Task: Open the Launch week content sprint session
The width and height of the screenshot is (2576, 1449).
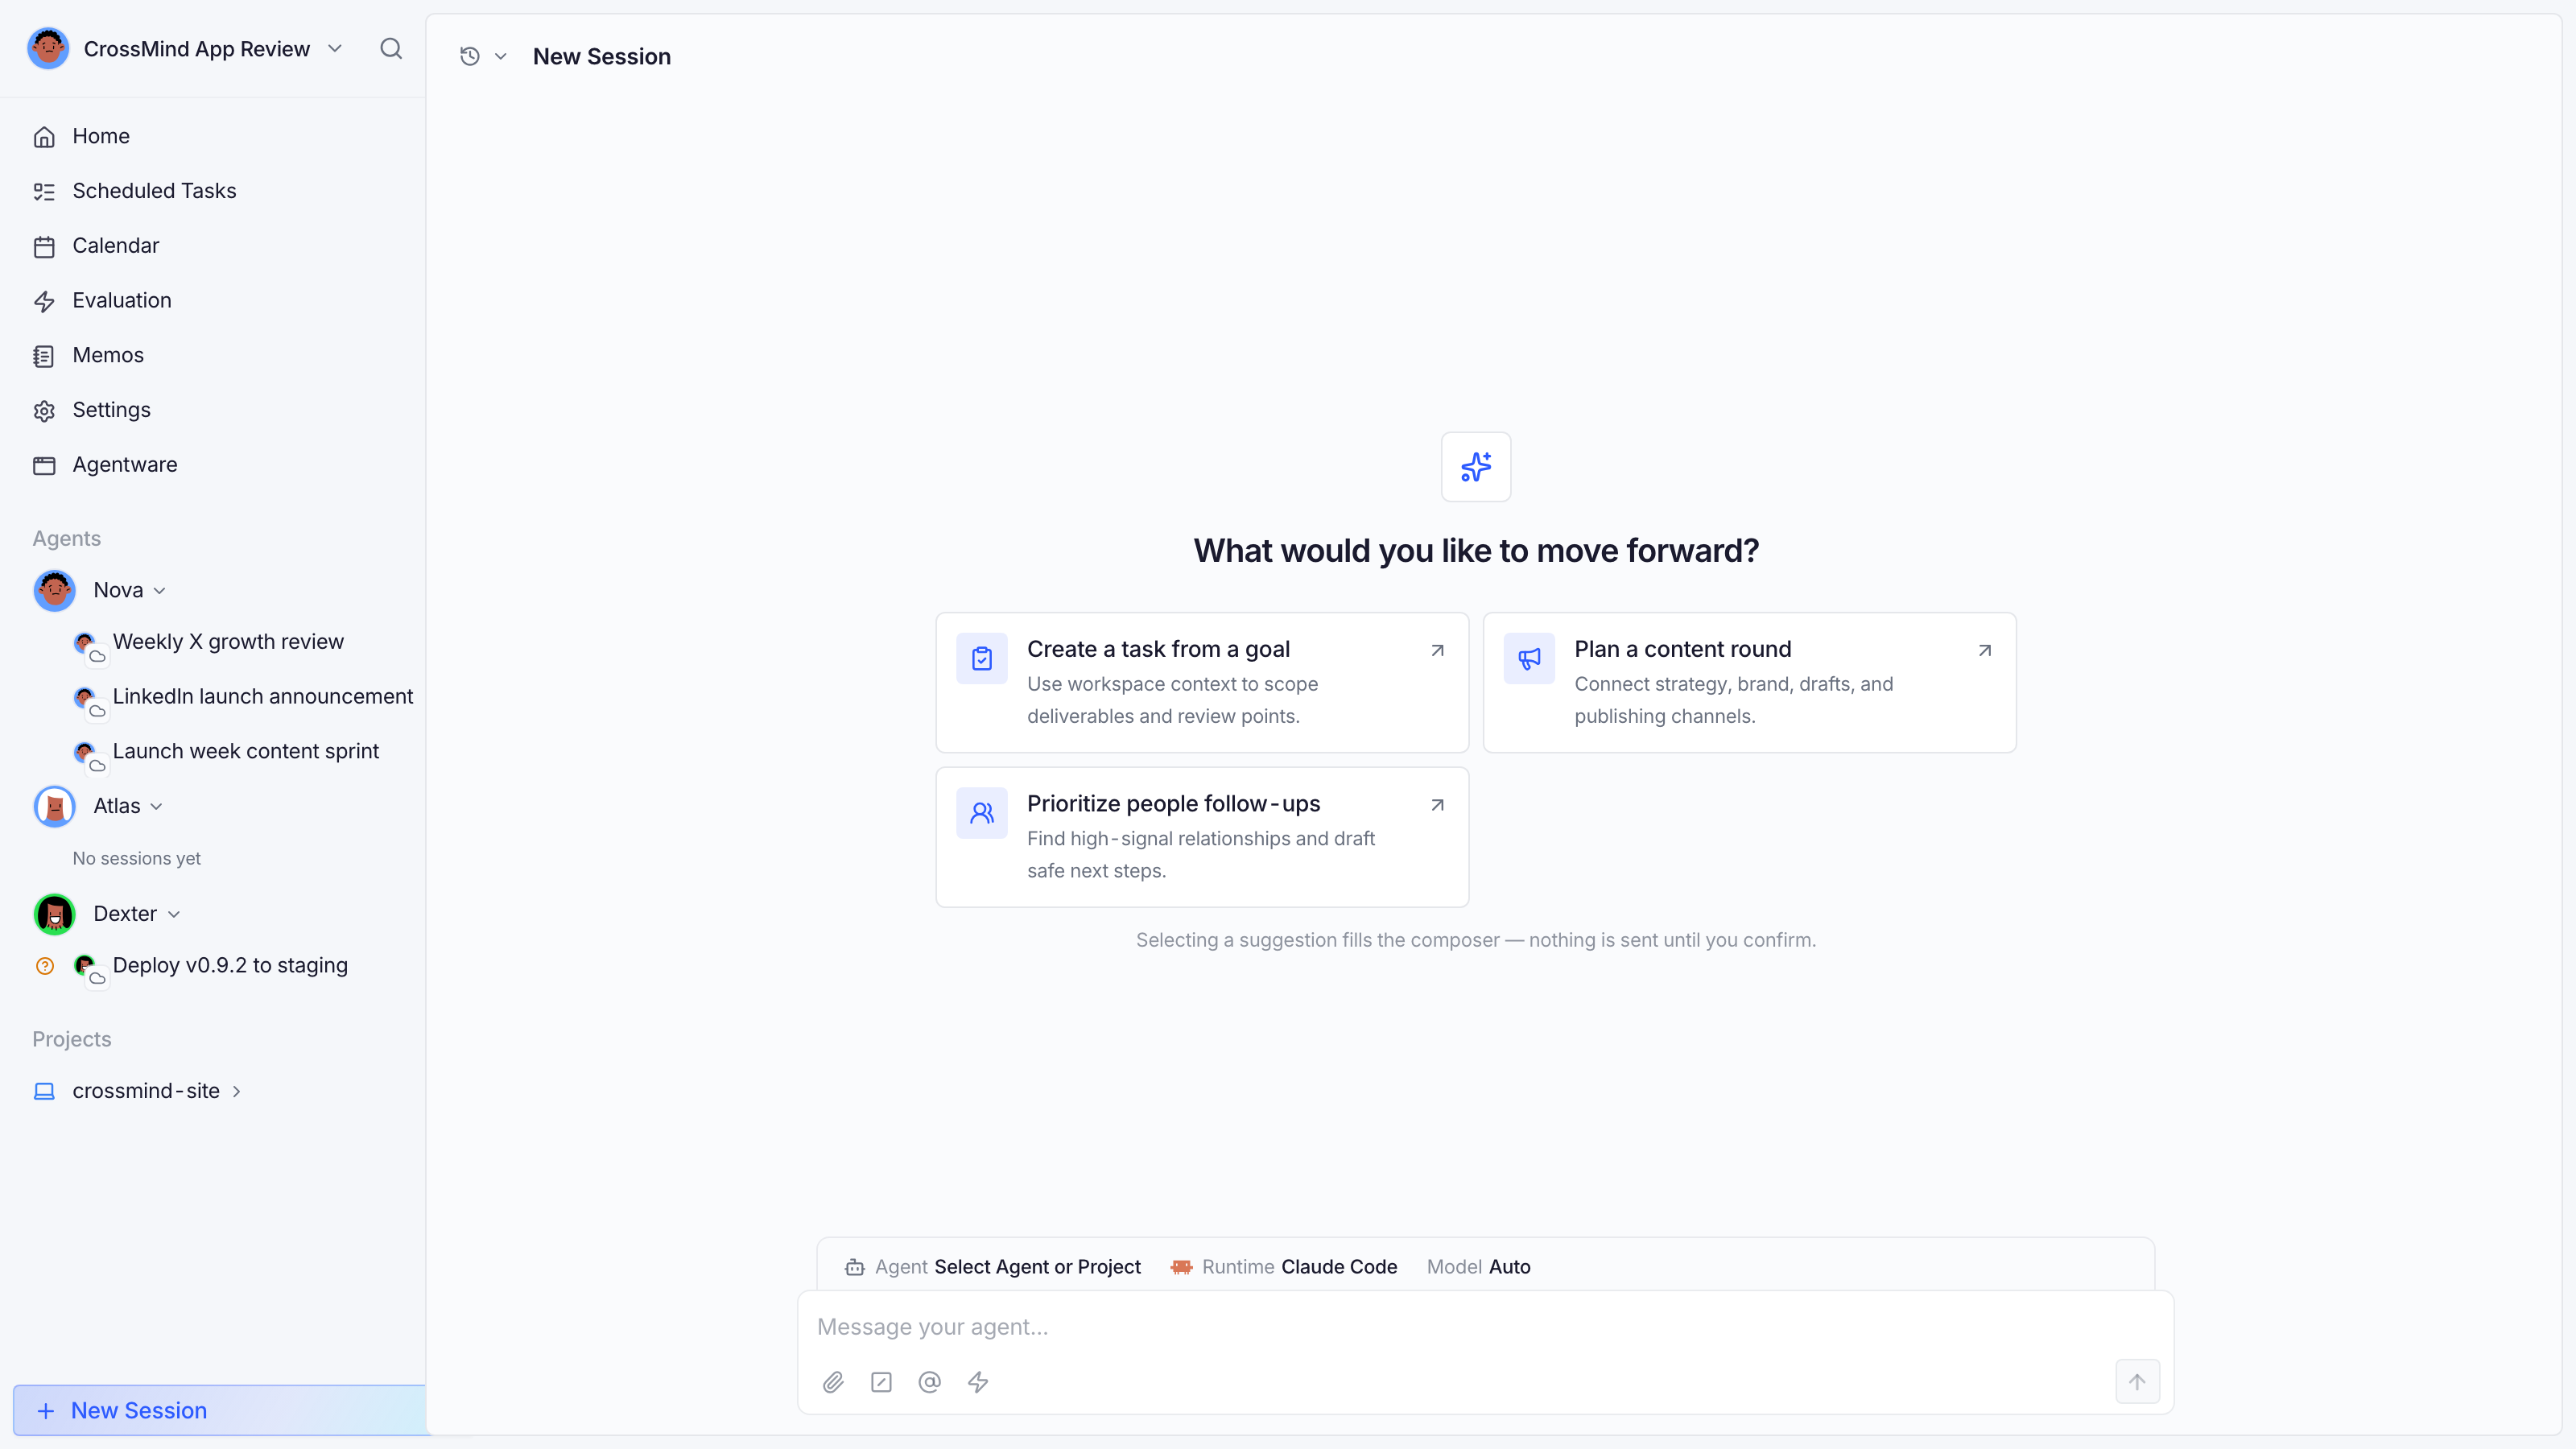Action: click(245, 752)
